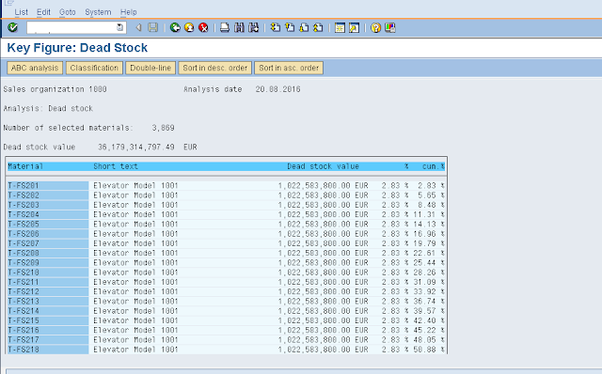Viewport: 602px width, 374px height.
Task: Select material T-FS201
Action: click(48, 186)
